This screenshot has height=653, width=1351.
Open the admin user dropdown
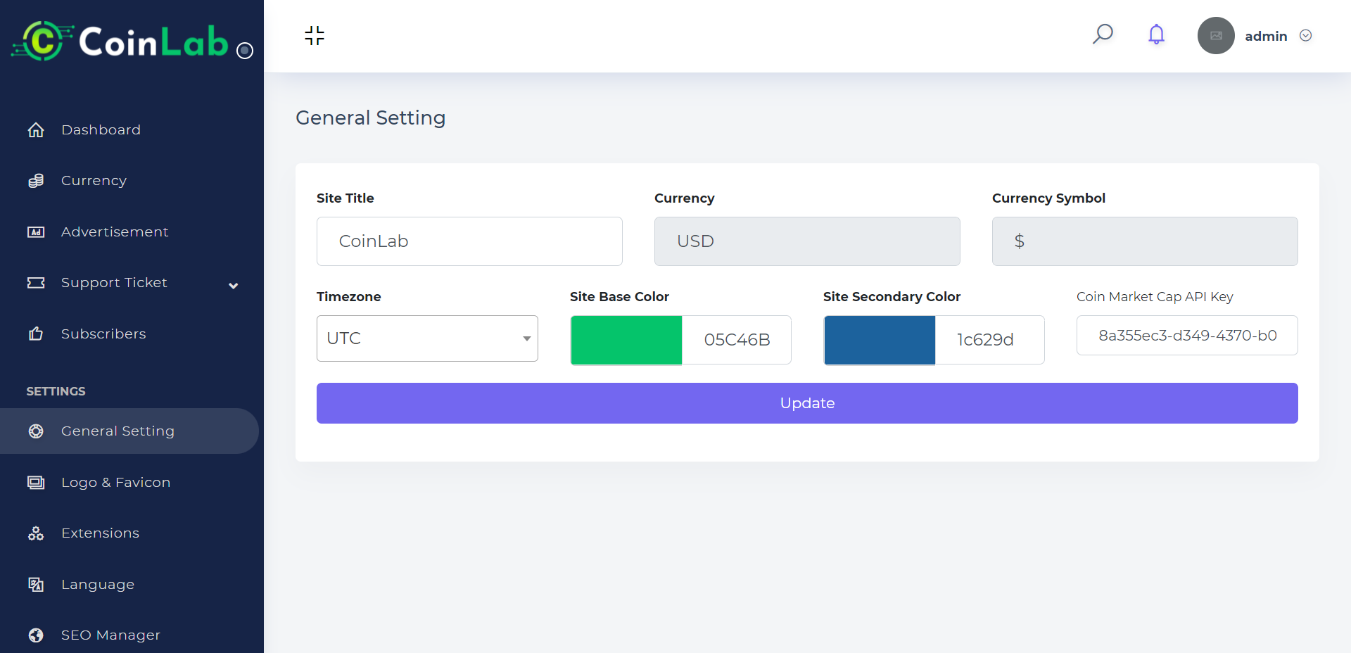pyautogui.click(x=1305, y=36)
